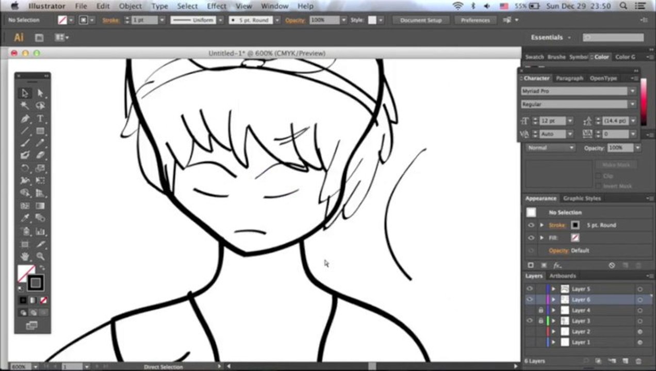Click stroke color box in toolbox
Image resolution: width=656 pixels, height=371 pixels.
point(35,282)
